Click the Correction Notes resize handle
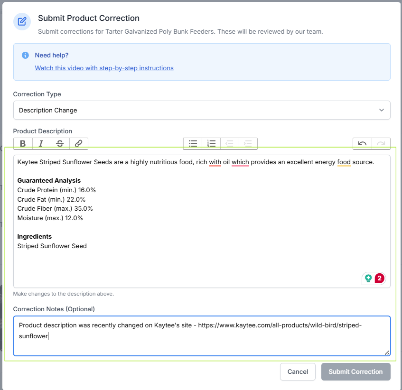 coord(387,353)
